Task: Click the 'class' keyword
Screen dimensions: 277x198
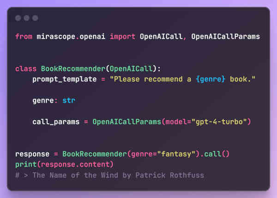Action: click(x=26, y=69)
